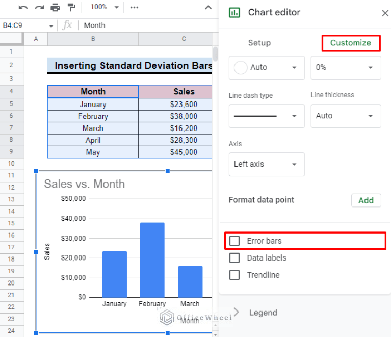The image size is (391, 337).
Task: Click Add next to Format data point
Action: point(366,200)
